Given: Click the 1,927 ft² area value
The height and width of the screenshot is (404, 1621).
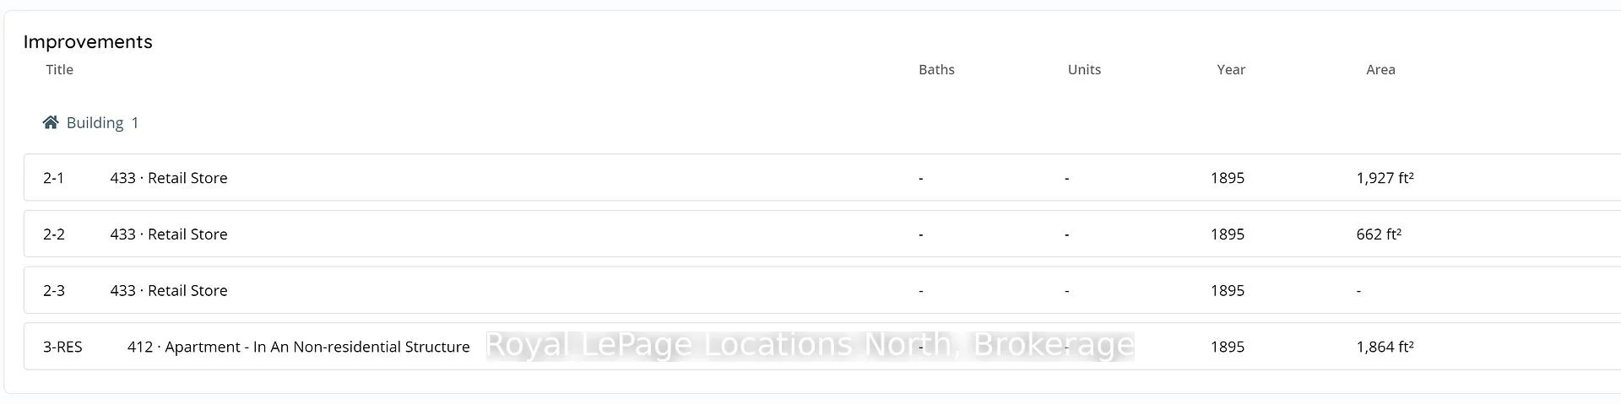Looking at the screenshot, I should point(1385,178).
